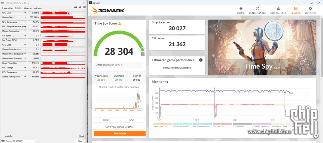Screen dimensions: 323x143
Task: Click the Time Spy benchmark thumbnail image
Action: pyautogui.click(x=262, y=47)
